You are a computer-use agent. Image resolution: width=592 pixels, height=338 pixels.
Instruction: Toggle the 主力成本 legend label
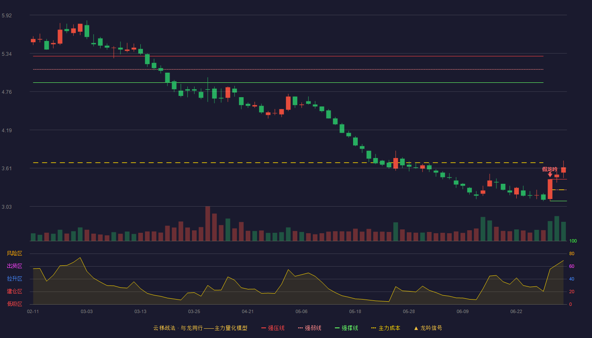click(389, 328)
